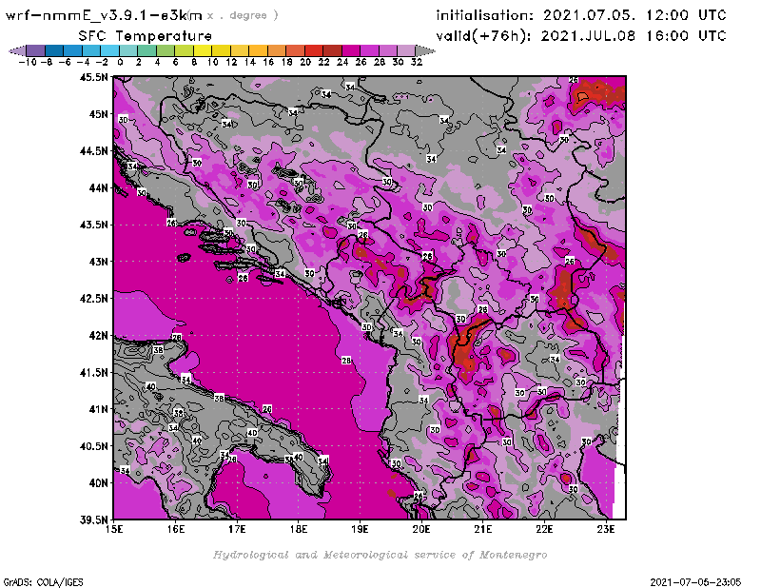
Task: Click the legend value label -10
Action: tap(28, 62)
